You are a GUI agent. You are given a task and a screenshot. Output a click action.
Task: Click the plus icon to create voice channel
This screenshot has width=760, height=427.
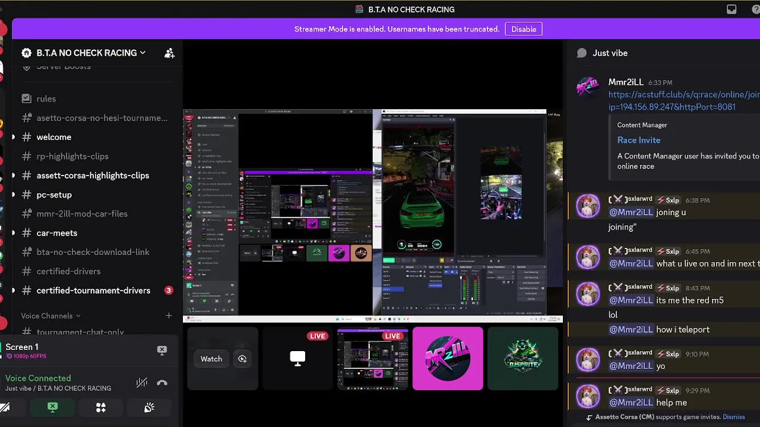[169, 316]
